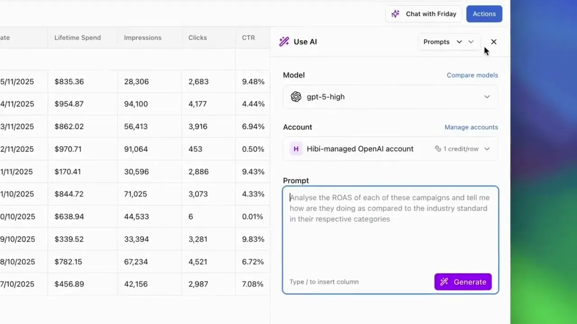Open the Compare models link
The image size is (577, 324).
(x=472, y=75)
